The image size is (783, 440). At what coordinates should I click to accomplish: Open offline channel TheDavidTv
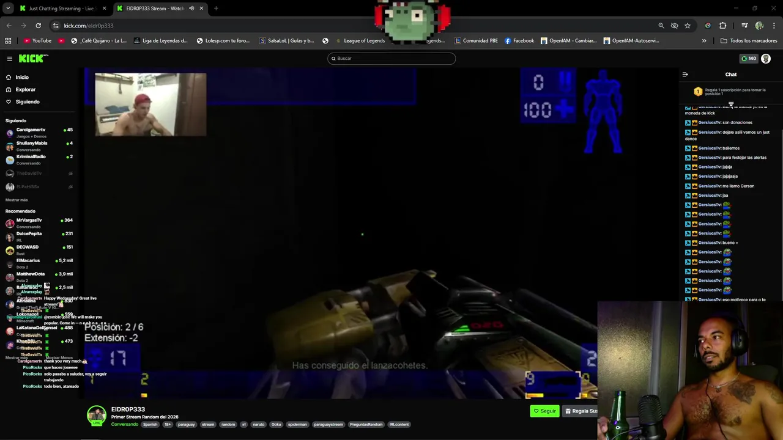39,174
